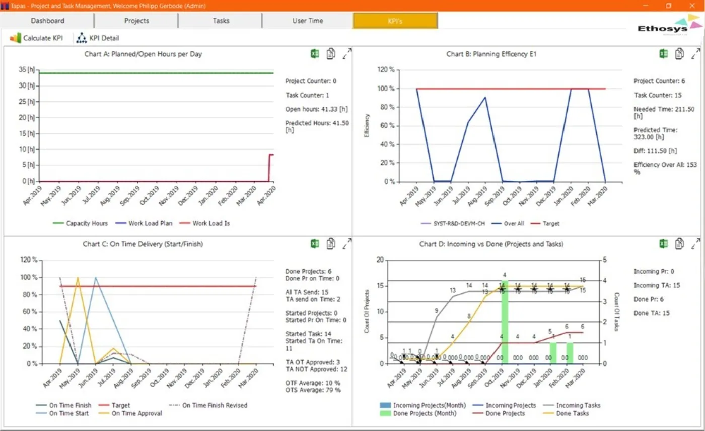The height and width of the screenshot is (431, 705).
Task: Click Done Projects (Month) legend entry
Action: point(418,413)
